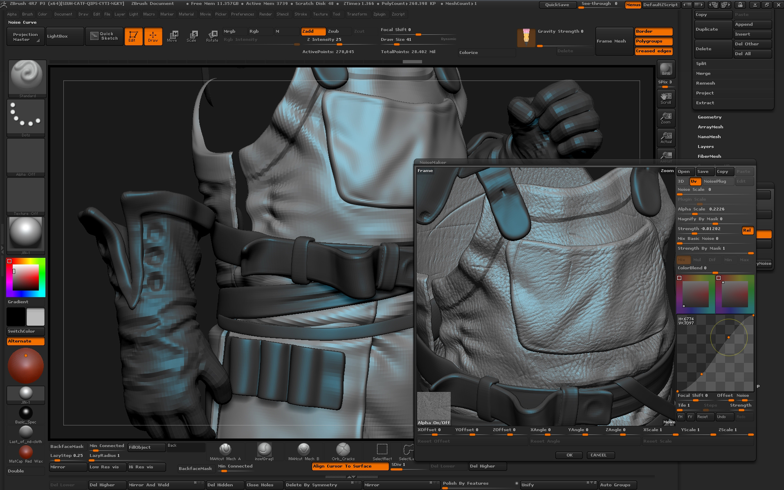This screenshot has height=490, width=784.
Task: Select the SelectRect brush
Action: [382, 451]
